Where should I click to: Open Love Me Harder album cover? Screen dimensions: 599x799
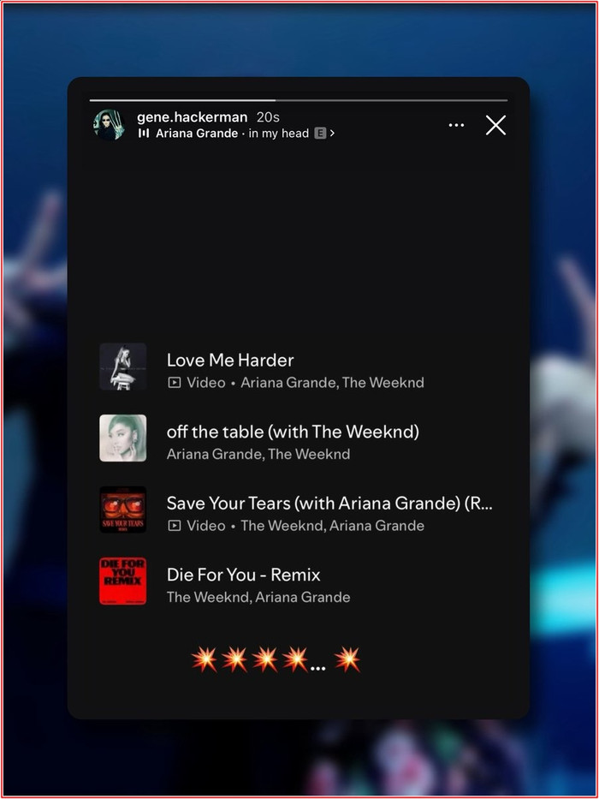click(122, 367)
